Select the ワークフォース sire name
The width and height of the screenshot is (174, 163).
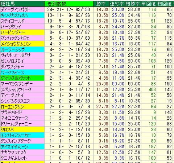pos(12,72)
